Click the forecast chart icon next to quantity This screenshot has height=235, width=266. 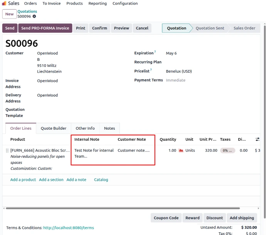click(x=181, y=150)
